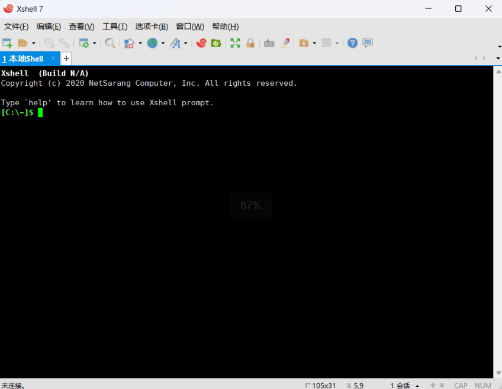Open the session search Find icon

click(x=109, y=43)
